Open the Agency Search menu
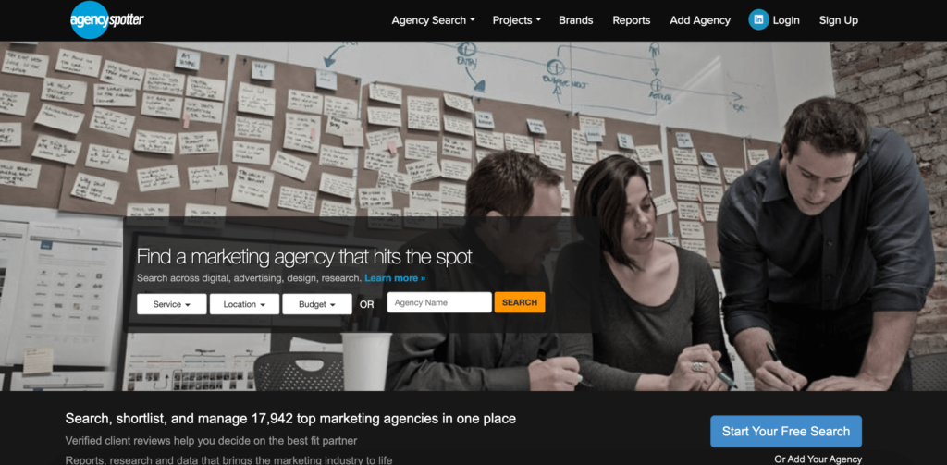Viewport: 947px width, 465px height. click(x=433, y=20)
